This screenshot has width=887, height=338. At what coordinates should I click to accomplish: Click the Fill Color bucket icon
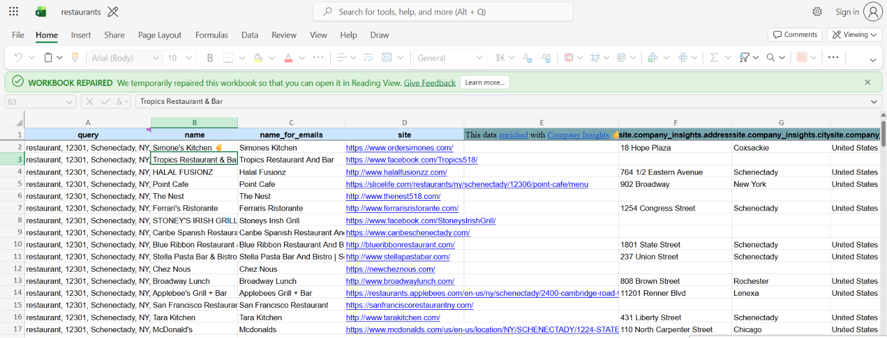click(x=258, y=58)
